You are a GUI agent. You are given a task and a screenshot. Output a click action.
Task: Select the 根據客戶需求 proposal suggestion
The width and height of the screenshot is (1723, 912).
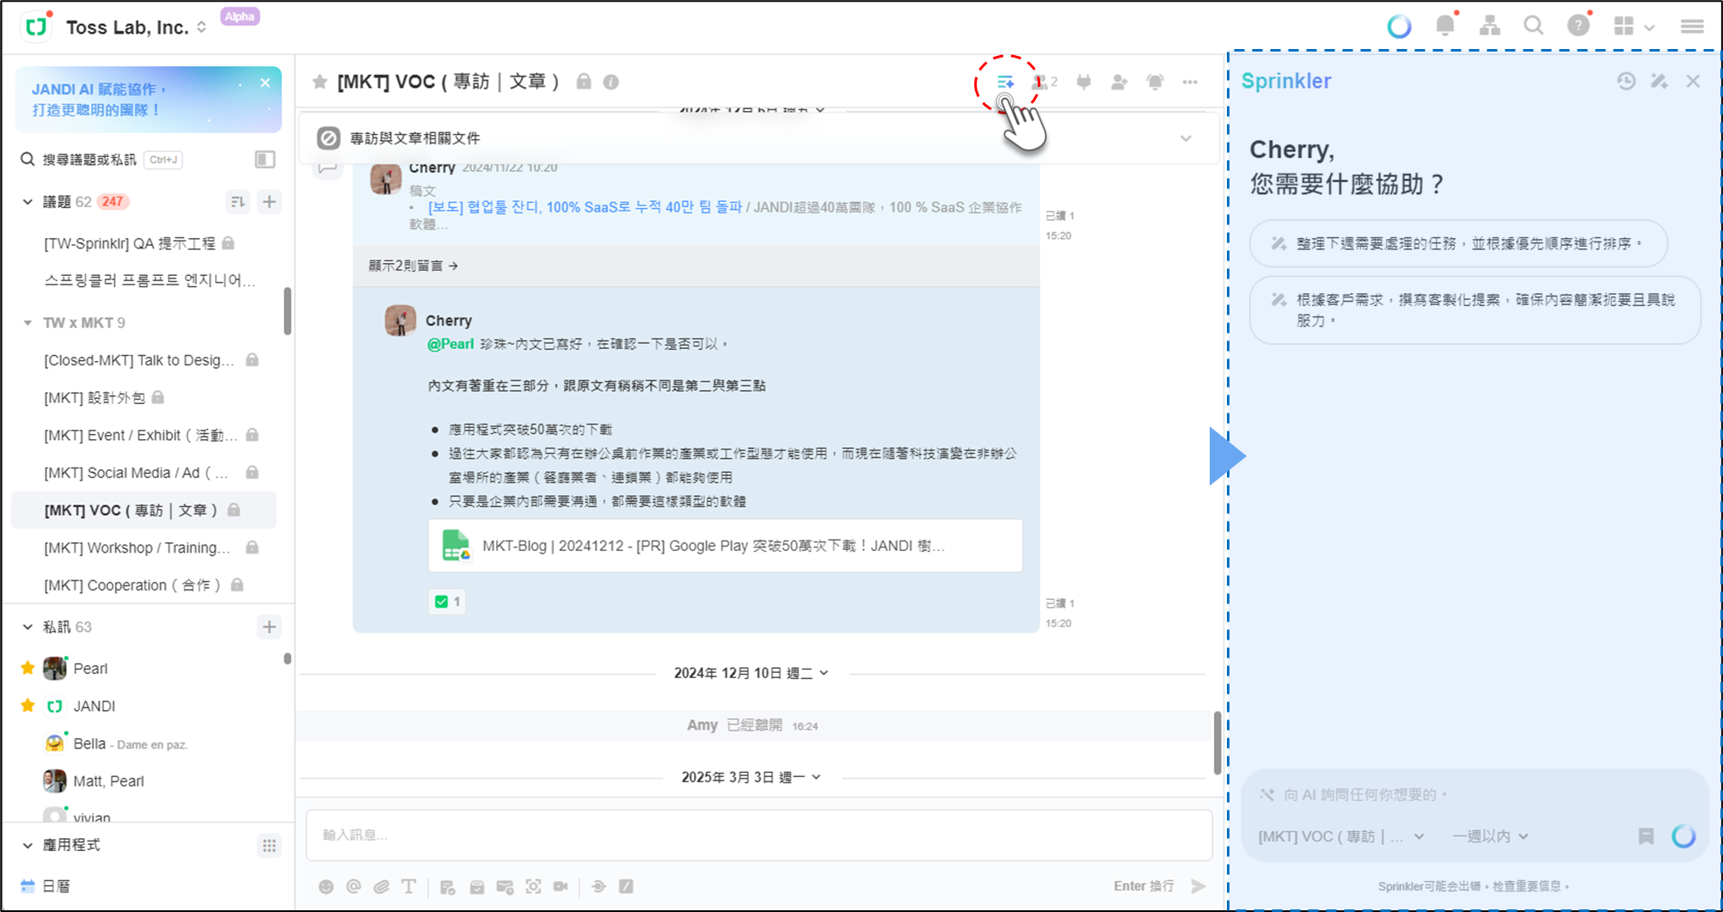point(1475,310)
